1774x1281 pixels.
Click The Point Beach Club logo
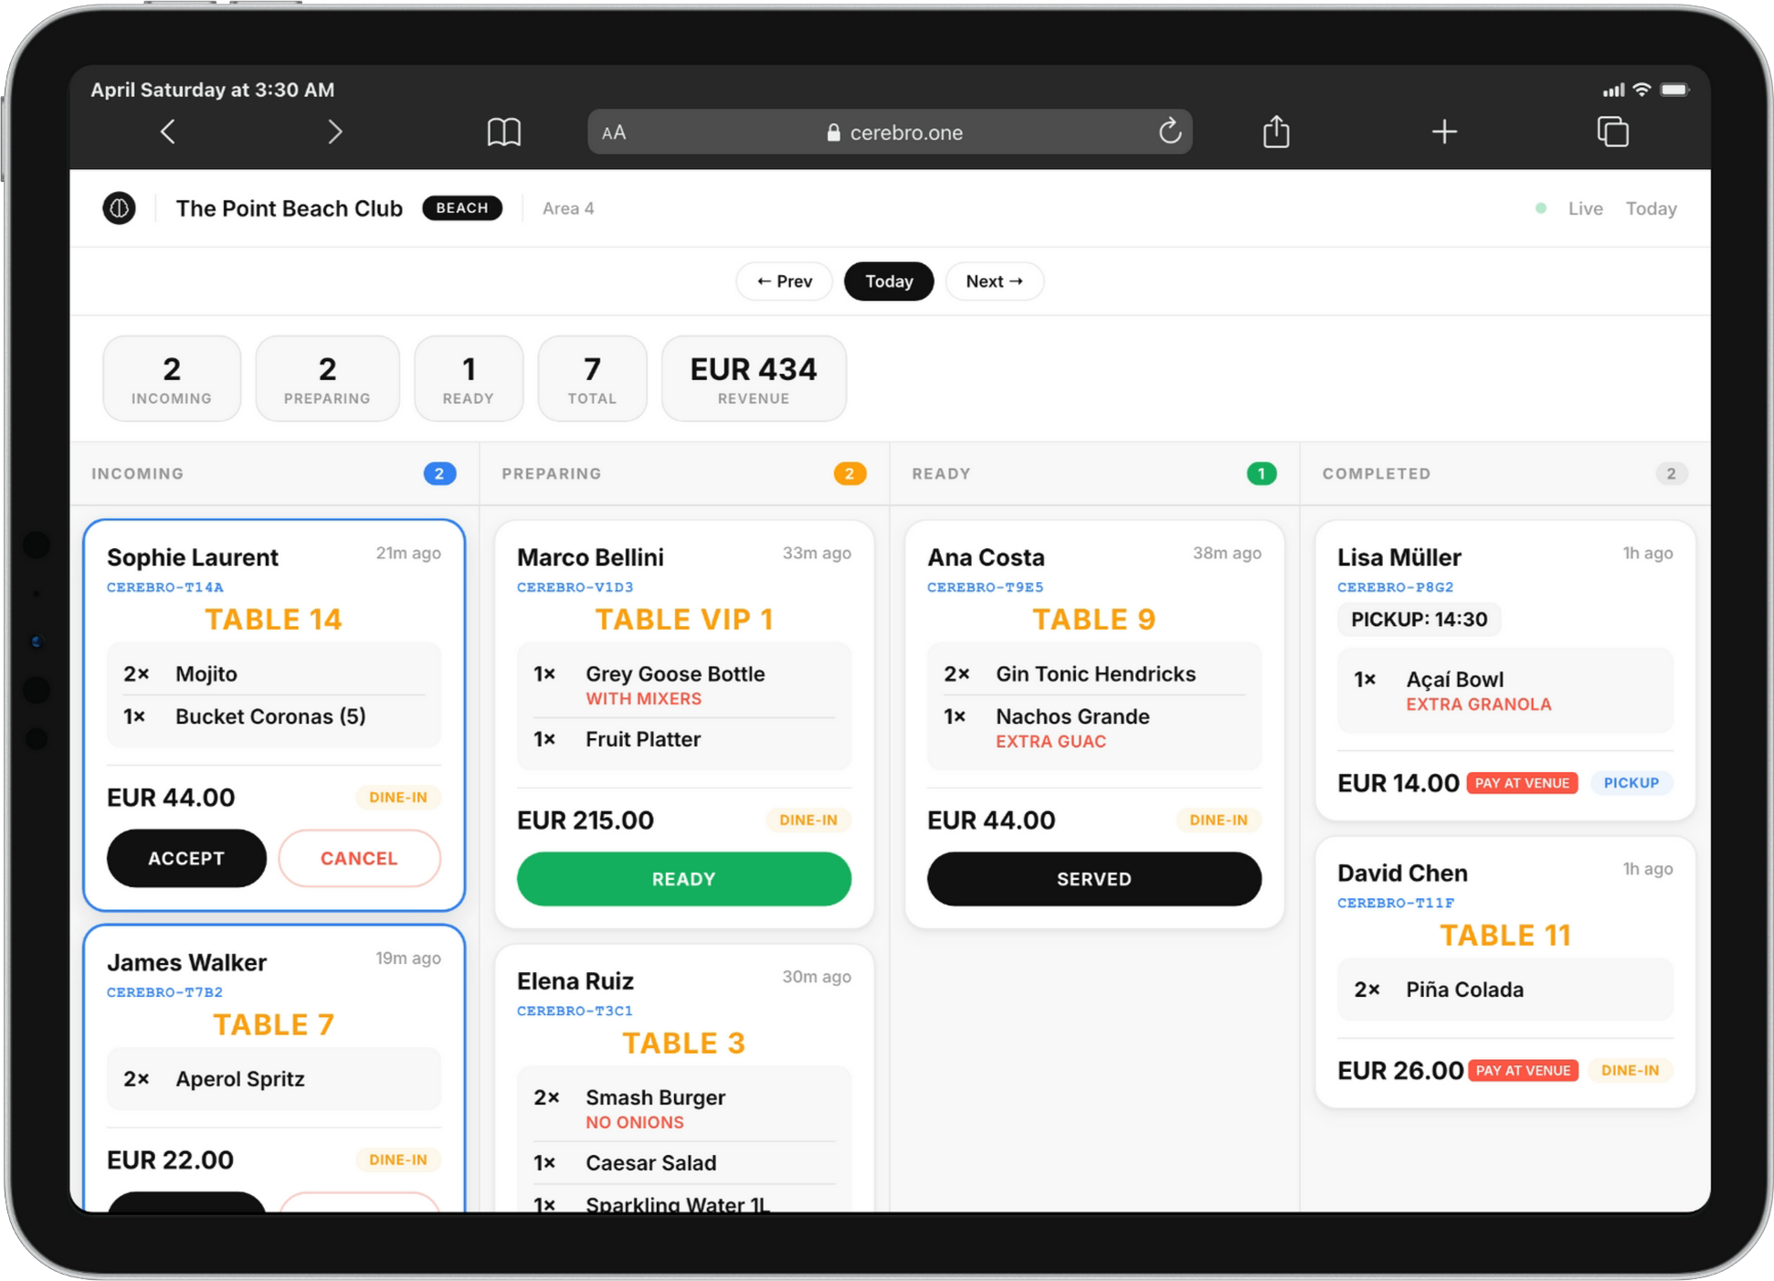pyautogui.click(x=119, y=207)
